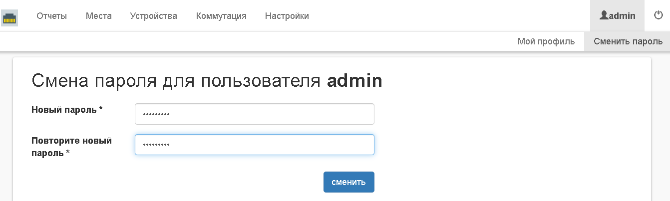Click the power logout icon
Image resolution: width=670 pixels, height=201 pixels.
[x=658, y=15]
